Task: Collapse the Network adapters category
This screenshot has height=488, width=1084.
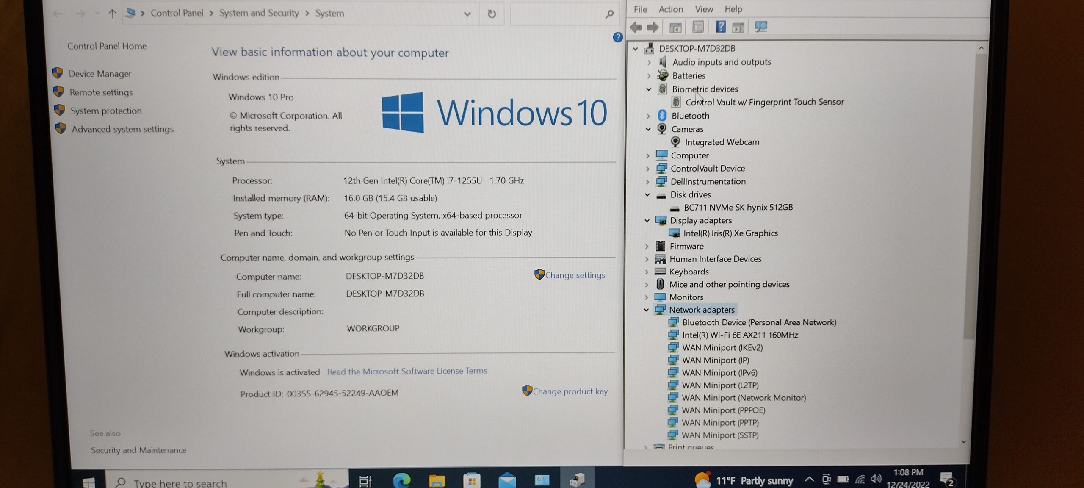Action: click(x=646, y=310)
